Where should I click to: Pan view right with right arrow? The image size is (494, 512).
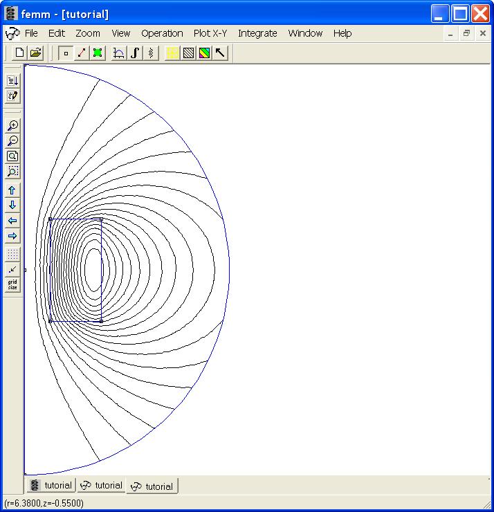tap(12, 236)
